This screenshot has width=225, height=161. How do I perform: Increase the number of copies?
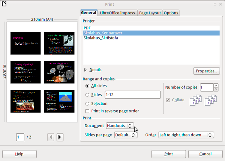click(x=216, y=86)
